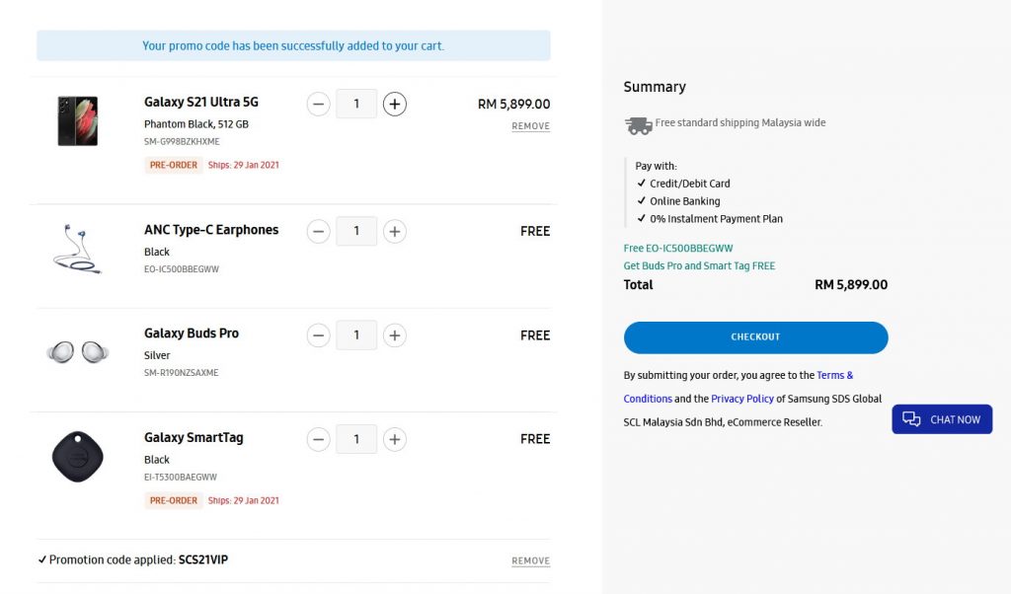Increase quantity of Galaxy SmartTag
Screen dimensions: 1011x594
coord(395,439)
